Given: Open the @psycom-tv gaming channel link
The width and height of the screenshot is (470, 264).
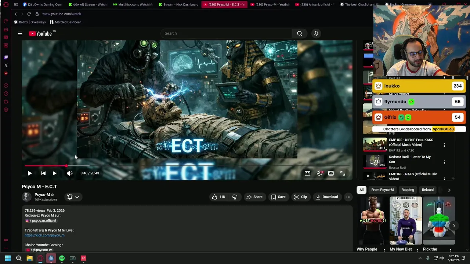Looking at the screenshot, I should [x=39, y=250].
